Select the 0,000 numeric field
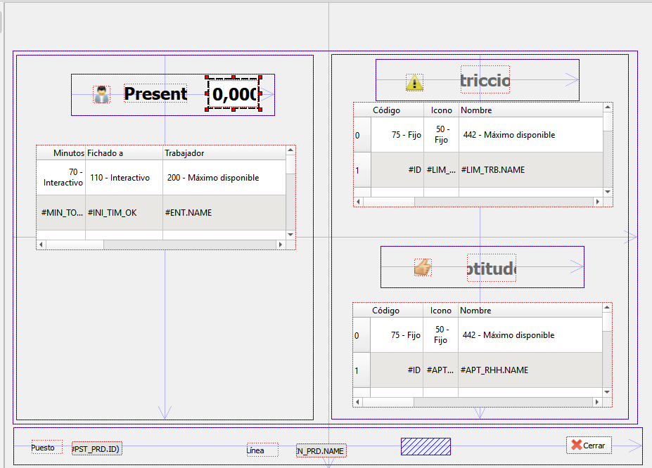 tap(234, 94)
